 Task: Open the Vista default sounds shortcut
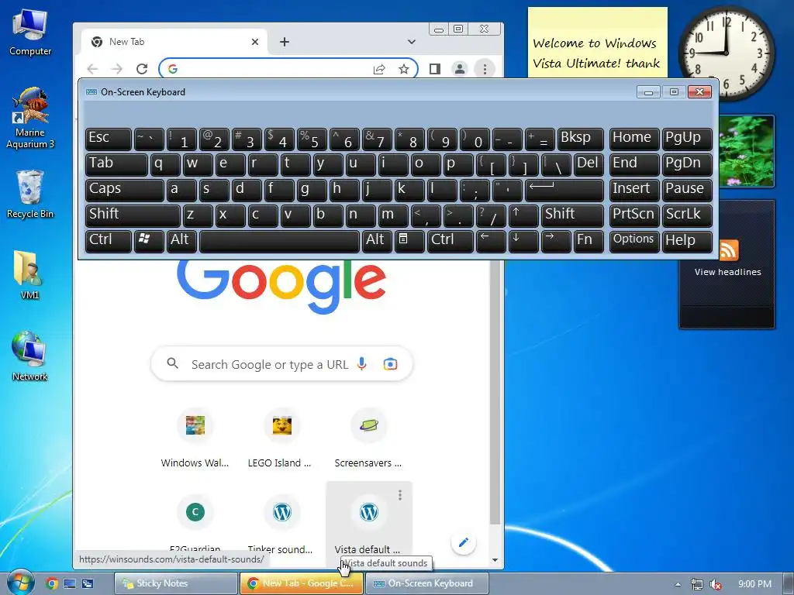pyautogui.click(x=368, y=521)
